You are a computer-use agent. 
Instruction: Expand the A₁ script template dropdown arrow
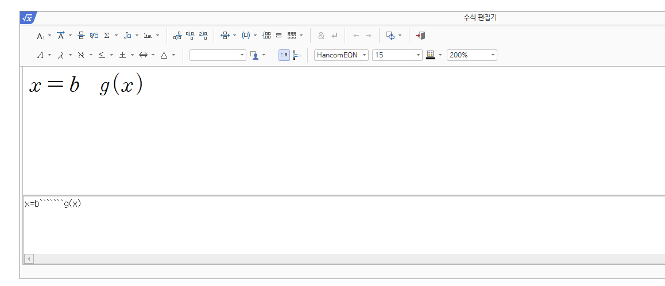(49, 36)
